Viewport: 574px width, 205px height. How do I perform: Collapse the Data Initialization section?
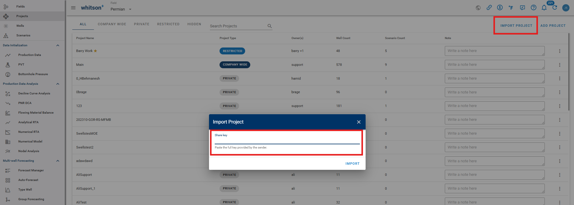(x=58, y=45)
